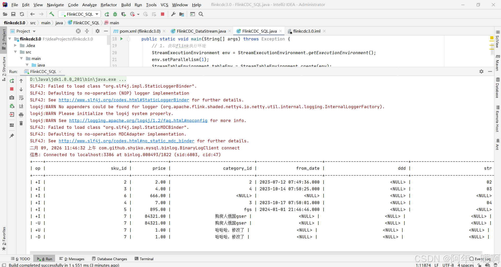The image size is (501, 267).
Task: Toggle scroll to end of console
Action: click(x=21, y=106)
